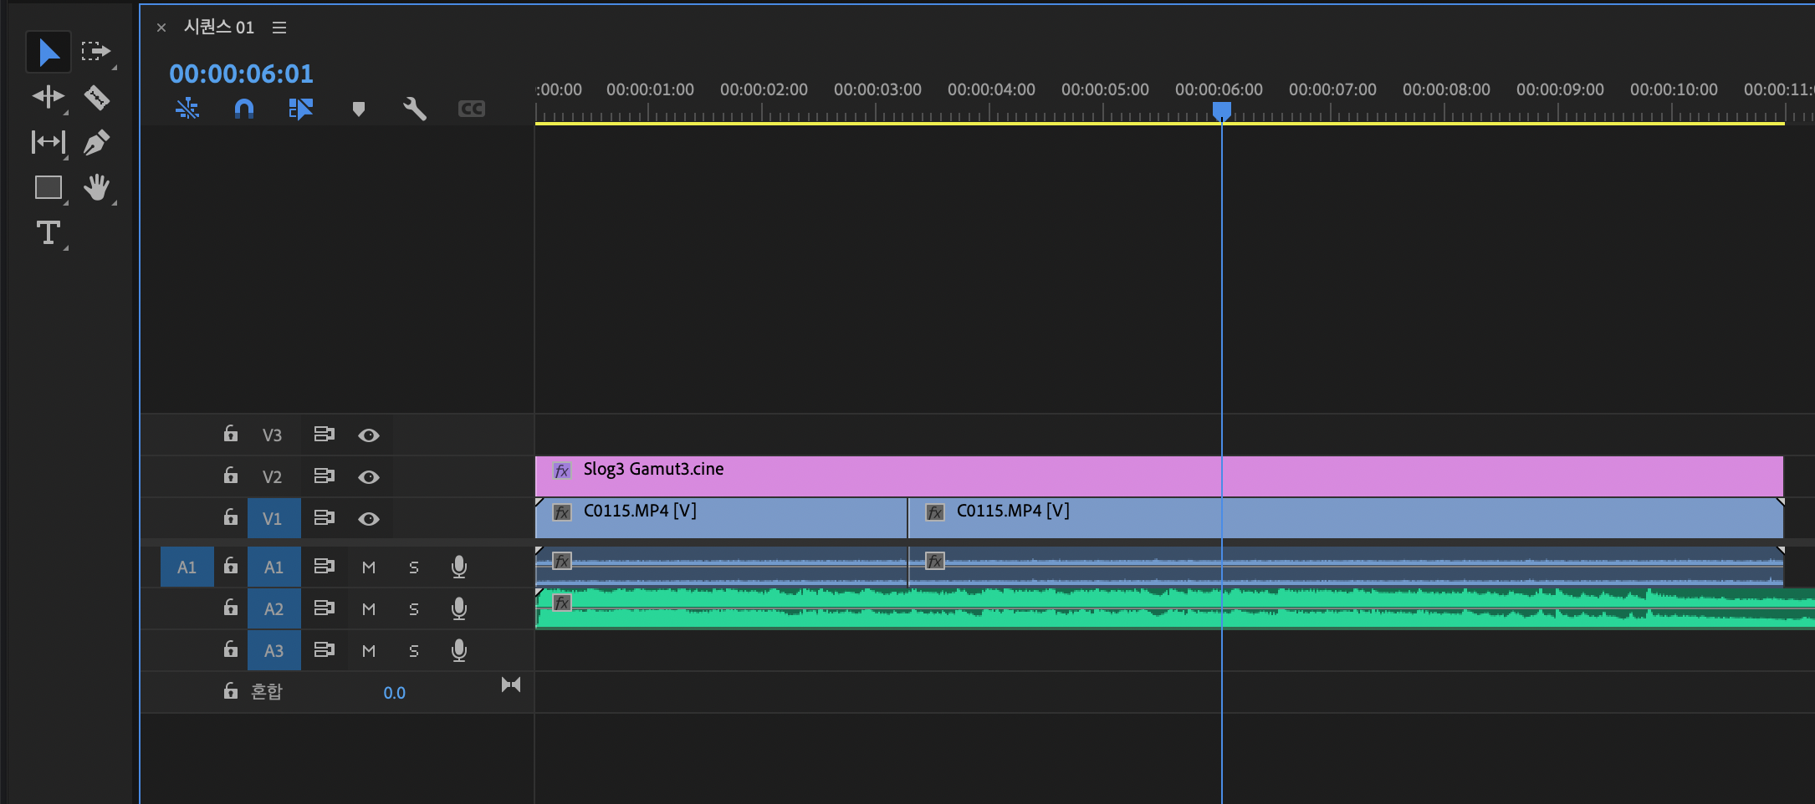Toggle V1 track targeting
Screen dimensions: 1815x804
(274, 518)
